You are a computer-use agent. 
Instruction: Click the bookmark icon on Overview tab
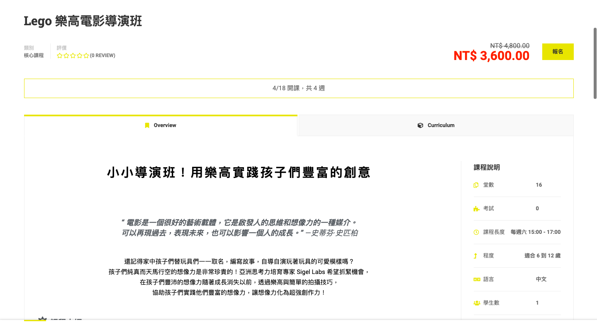point(147,125)
